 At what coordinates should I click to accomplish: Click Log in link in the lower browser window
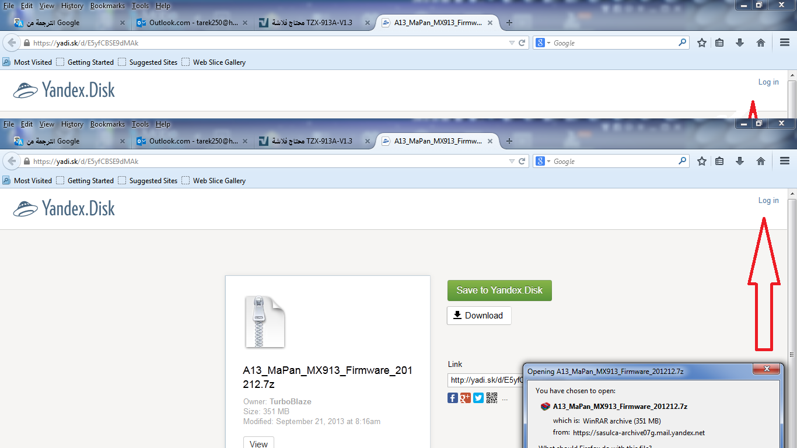point(768,201)
